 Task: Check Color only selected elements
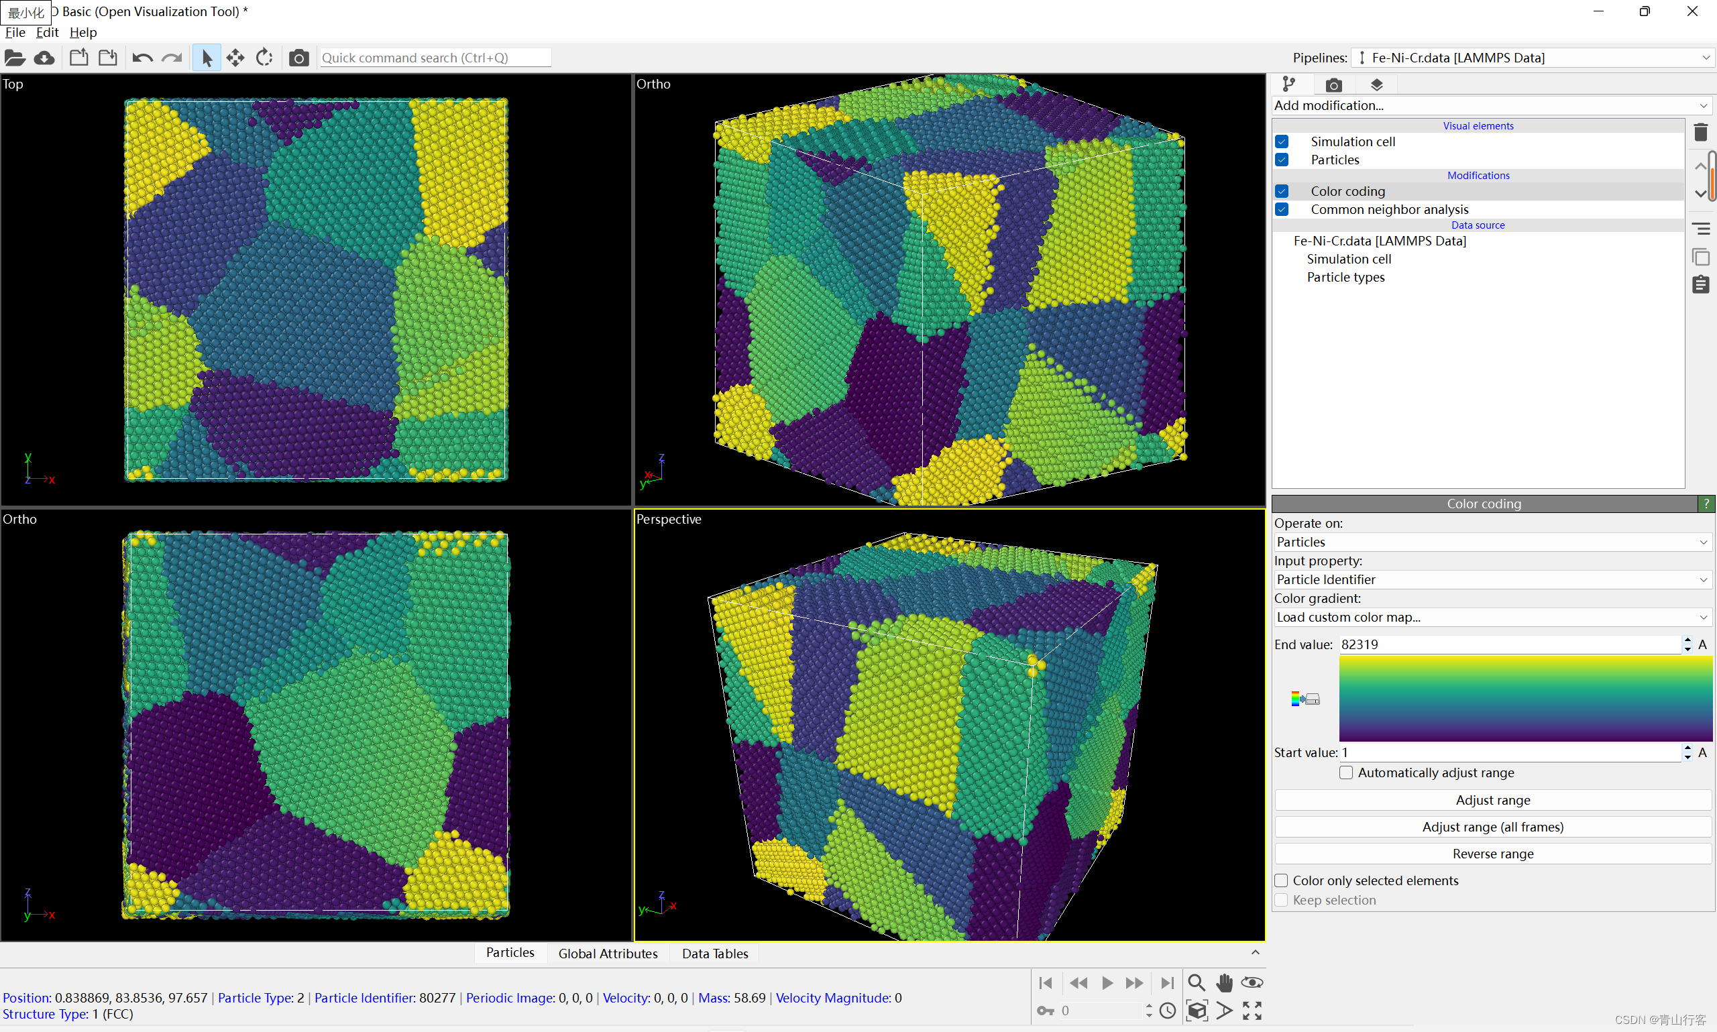pyautogui.click(x=1281, y=880)
